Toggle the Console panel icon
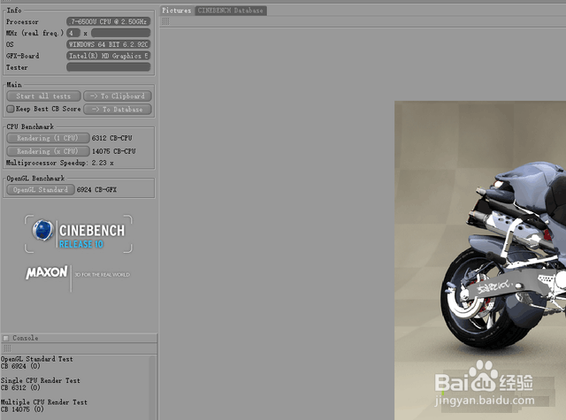This screenshot has width=566, height=420. point(6,338)
